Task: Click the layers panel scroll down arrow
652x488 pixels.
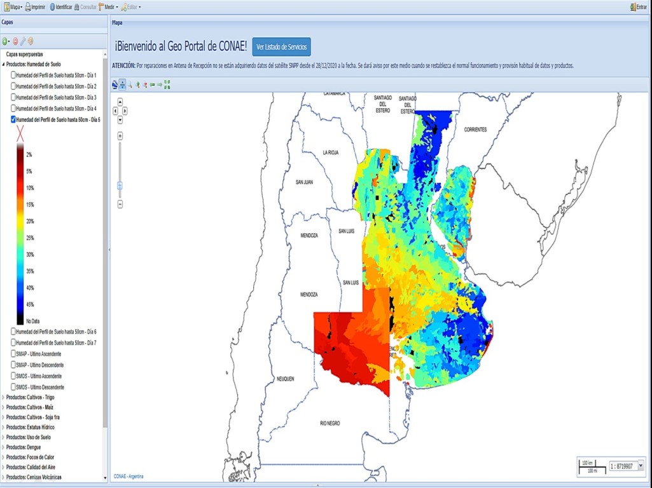Action: tap(105, 478)
